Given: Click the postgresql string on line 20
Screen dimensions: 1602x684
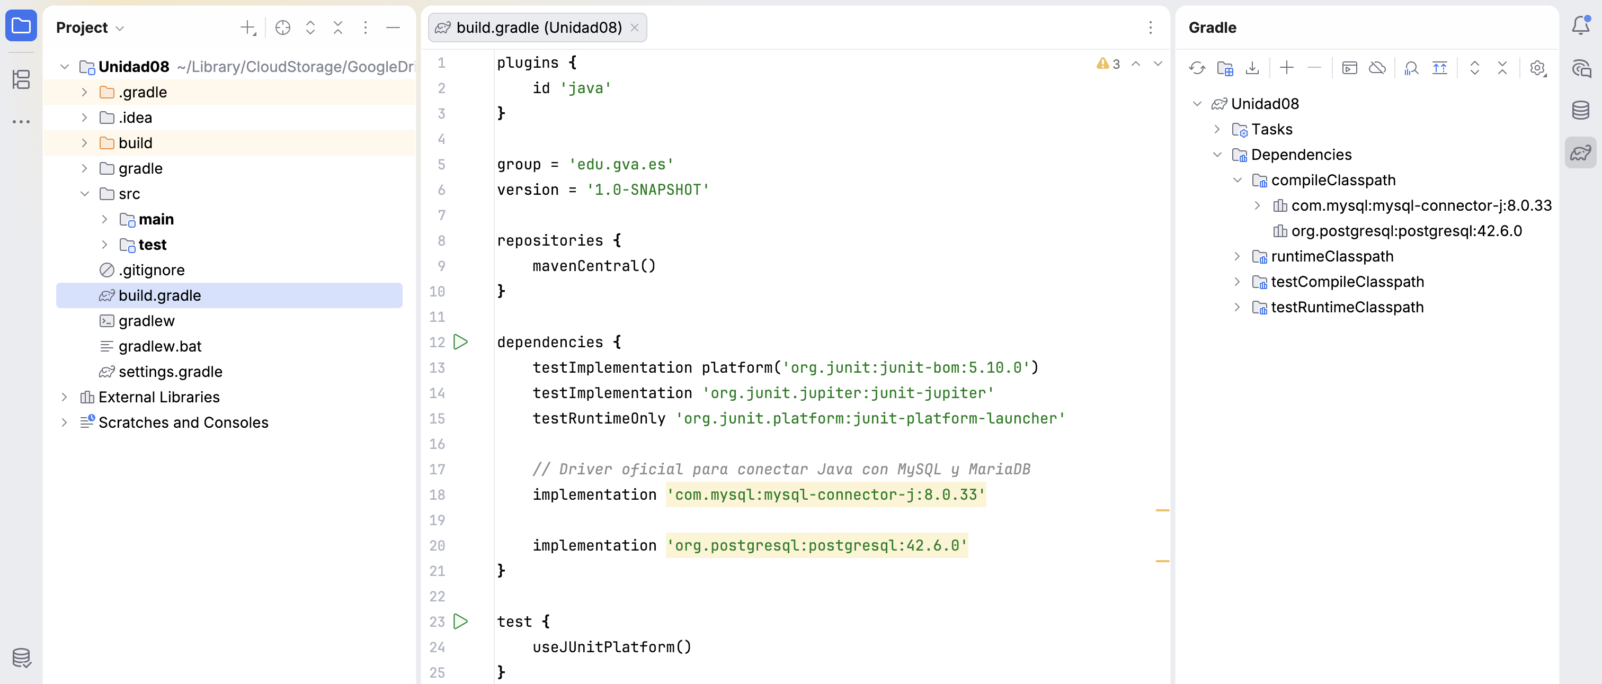Looking at the screenshot, I should [x=816, y=545].
